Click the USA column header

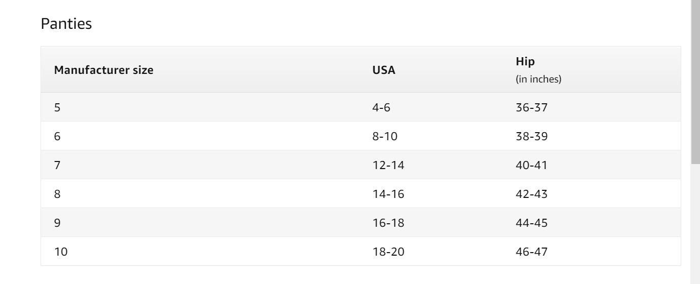(384, 70)
